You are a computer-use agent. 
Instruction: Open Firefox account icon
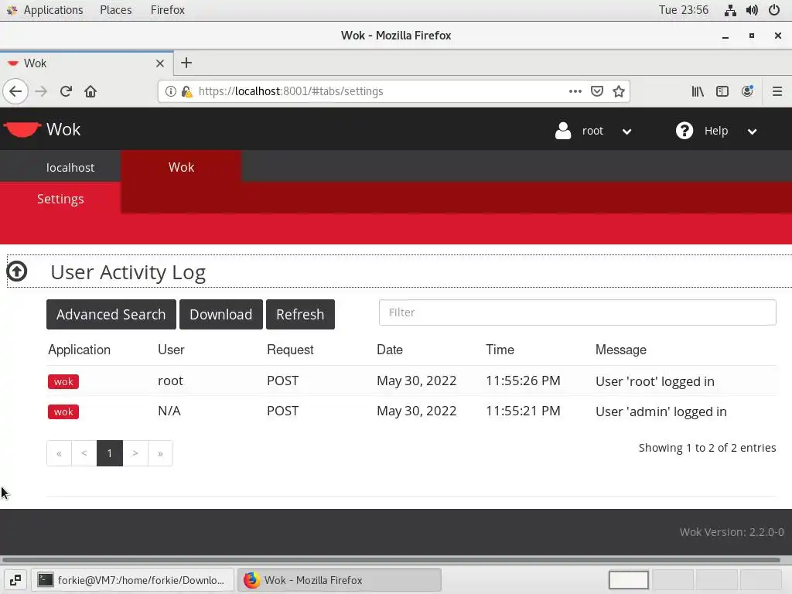747,91
